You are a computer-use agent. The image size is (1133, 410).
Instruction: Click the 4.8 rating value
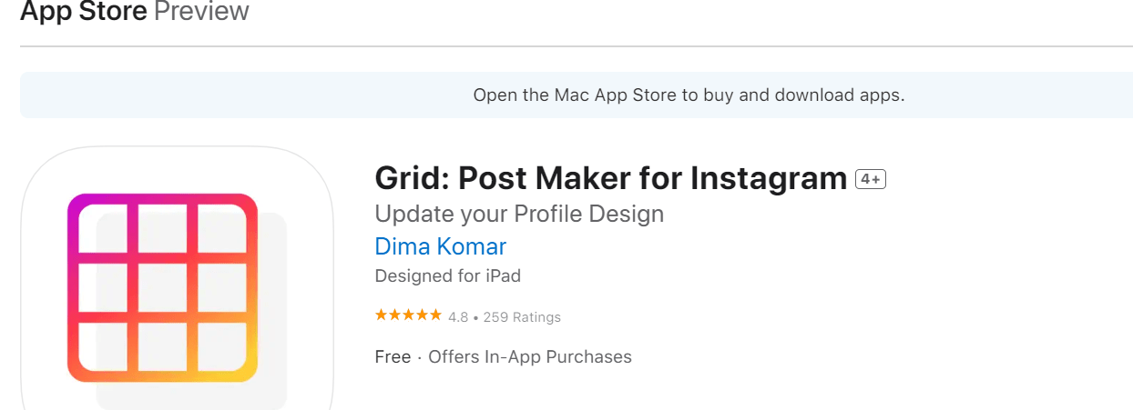pyautogui.click(x=458, y=317)
